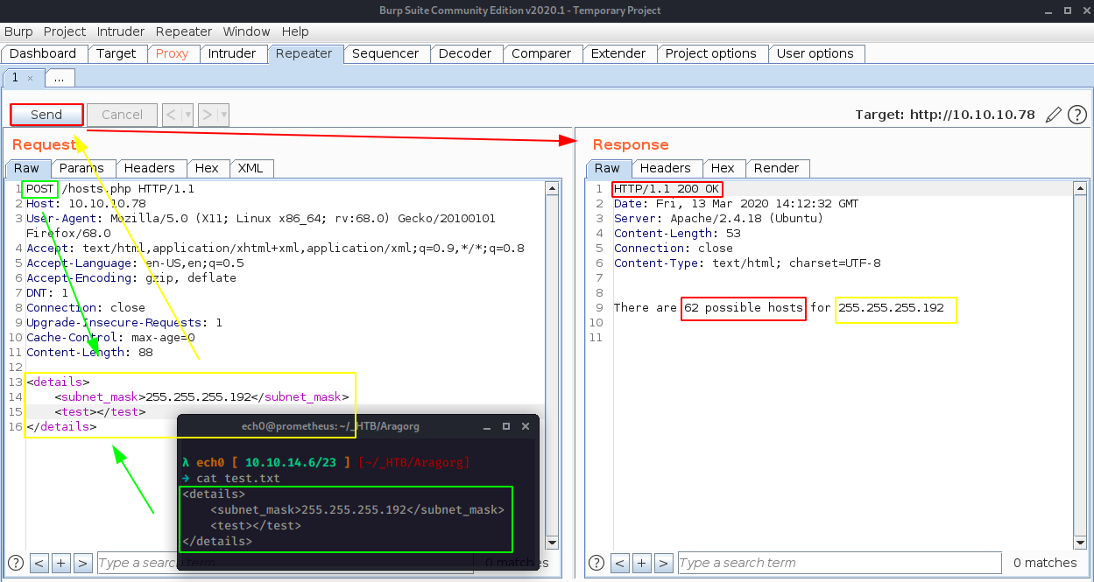Screen dimensions: 1094x582
Task: Expand the back history dropdown arrow
Action: click(187, 115)
